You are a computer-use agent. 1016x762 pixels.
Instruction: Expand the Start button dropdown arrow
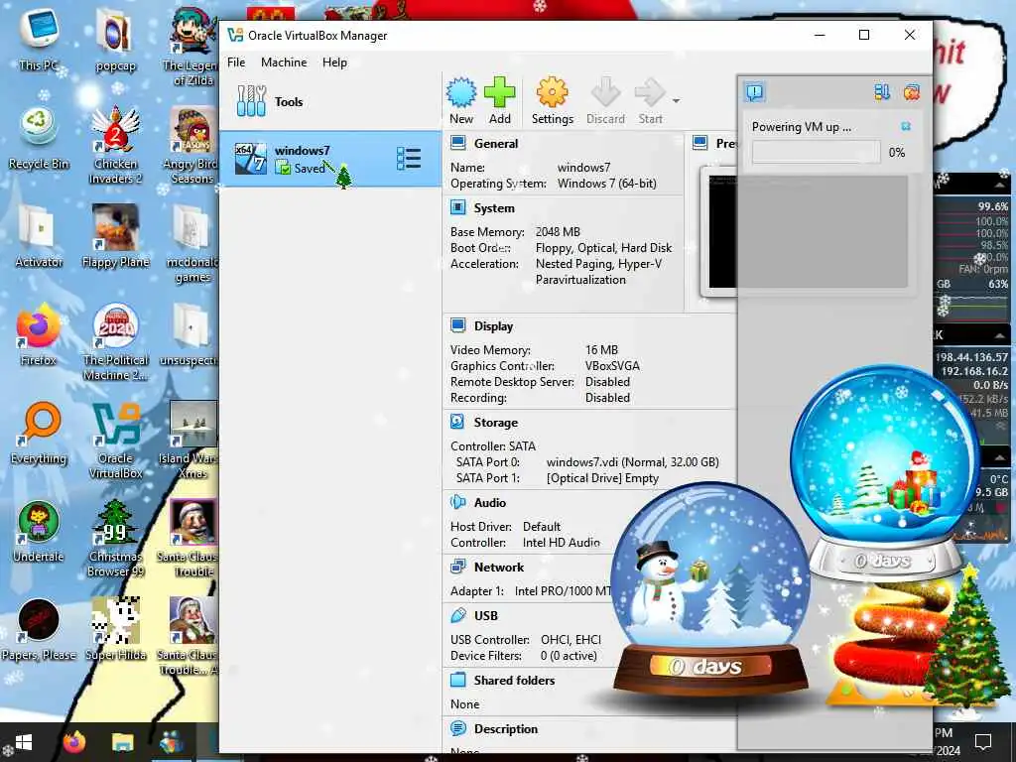click(676, 101)
